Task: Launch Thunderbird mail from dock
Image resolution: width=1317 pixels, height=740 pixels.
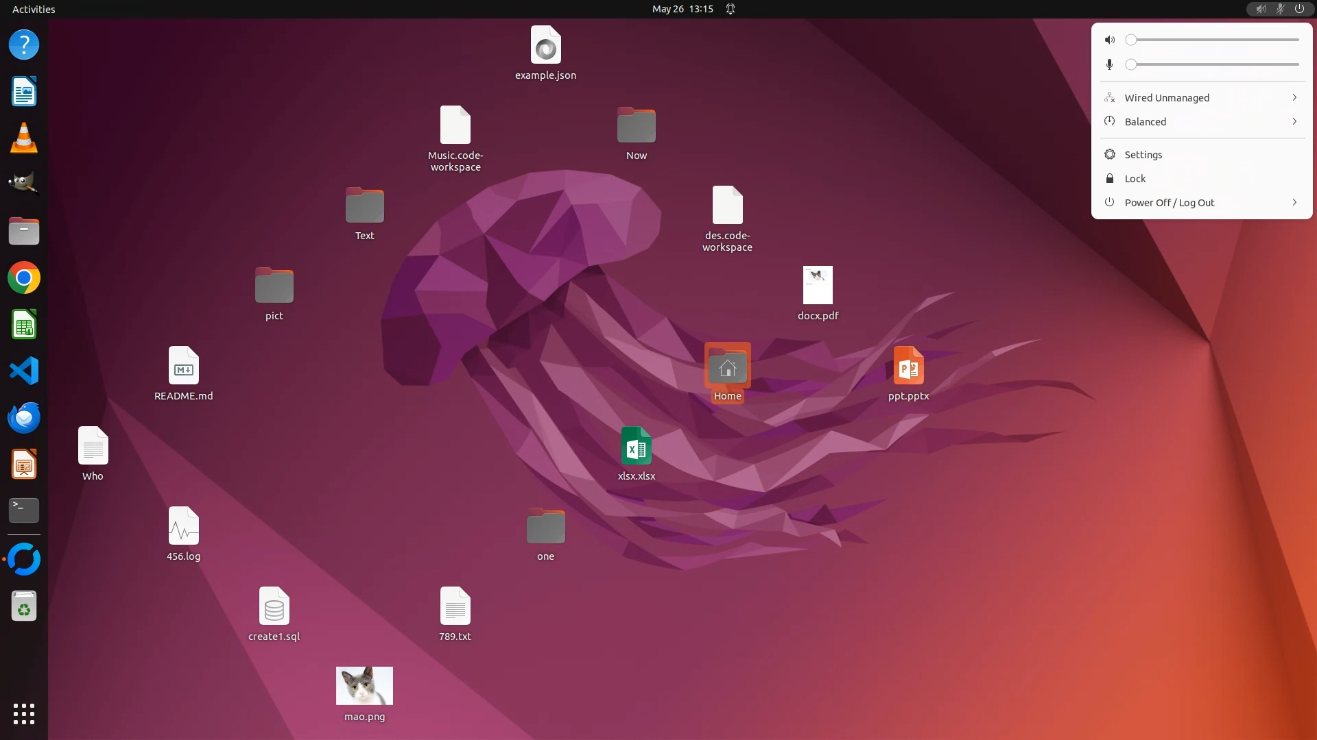Action: 24,417
